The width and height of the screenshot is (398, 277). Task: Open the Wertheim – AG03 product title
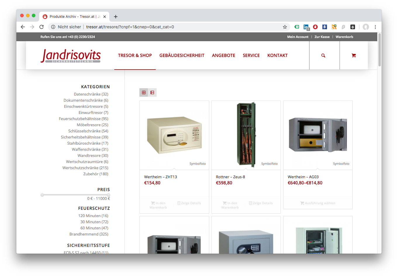(x=303, y=177)
